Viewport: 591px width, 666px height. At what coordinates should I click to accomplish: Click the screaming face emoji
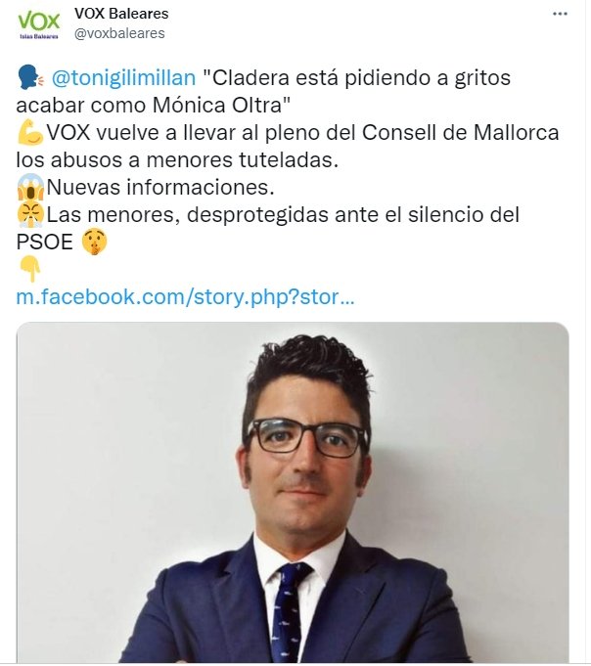tap(30, 187)
